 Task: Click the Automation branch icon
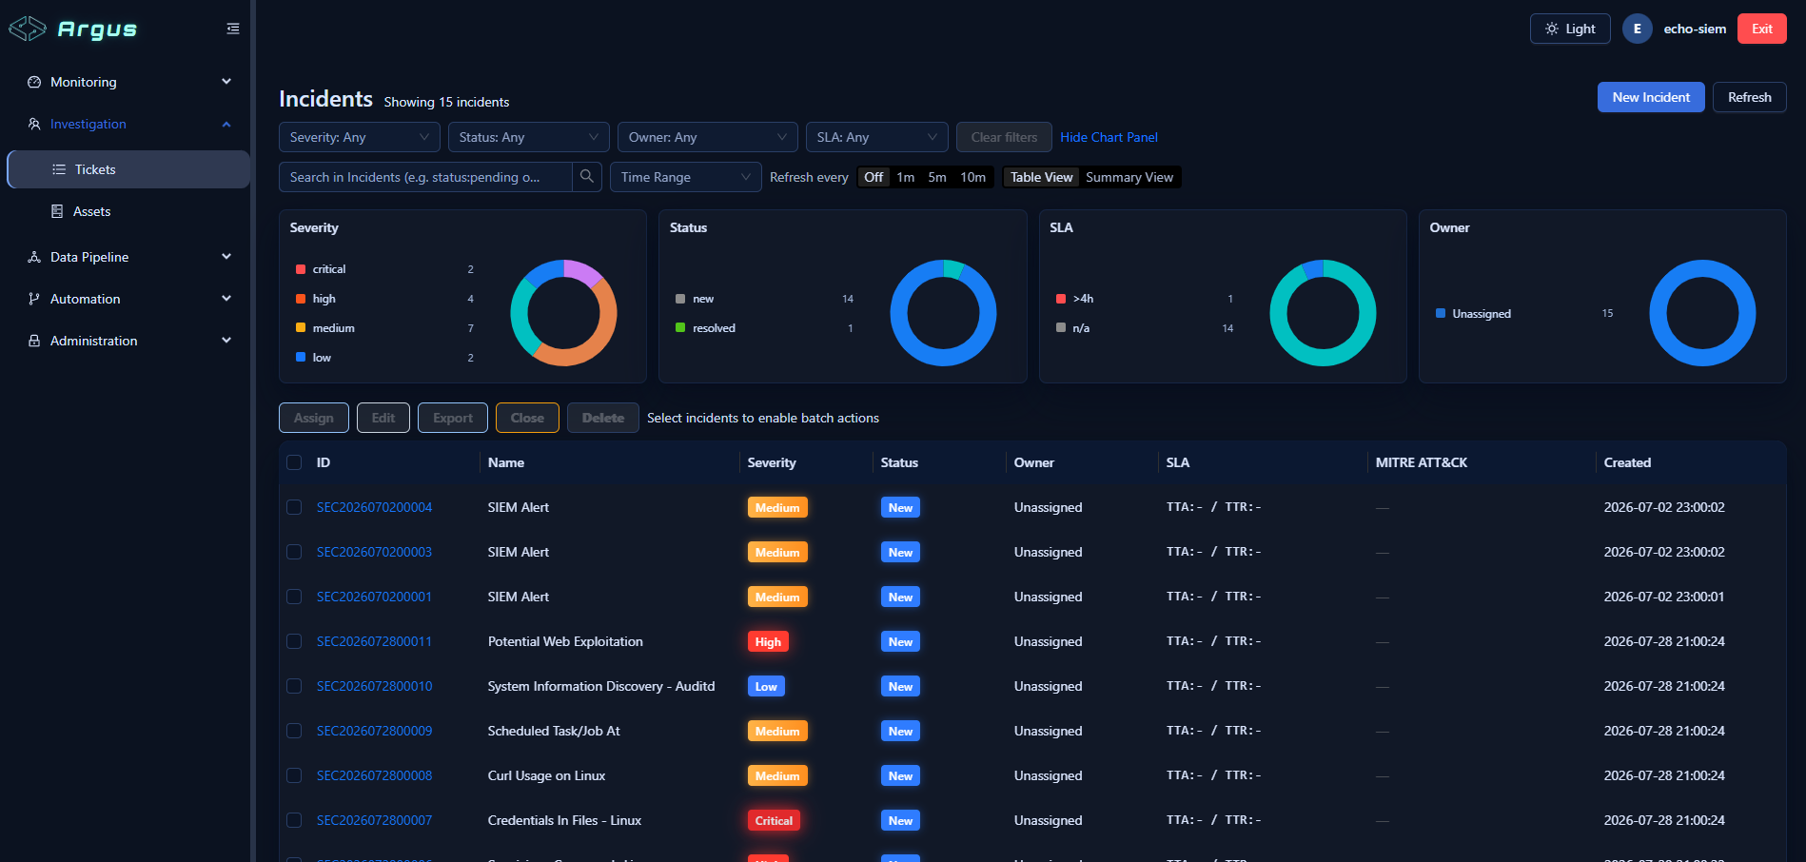(x=34, y=299)
